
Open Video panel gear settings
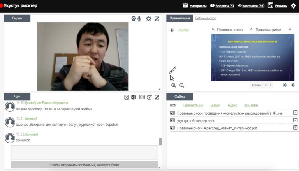(148, 19)
